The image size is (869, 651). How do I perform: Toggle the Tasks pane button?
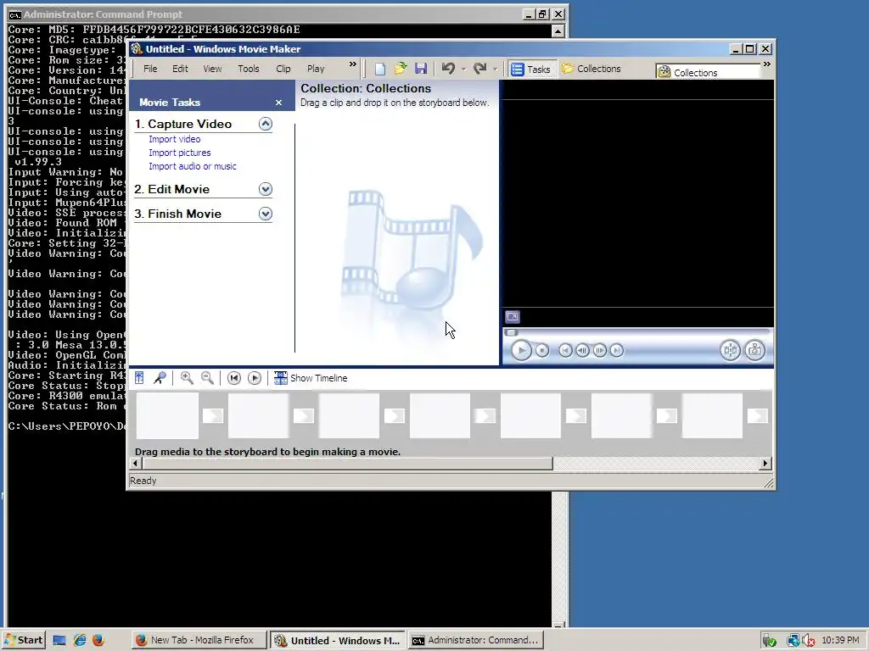(531, 70)
